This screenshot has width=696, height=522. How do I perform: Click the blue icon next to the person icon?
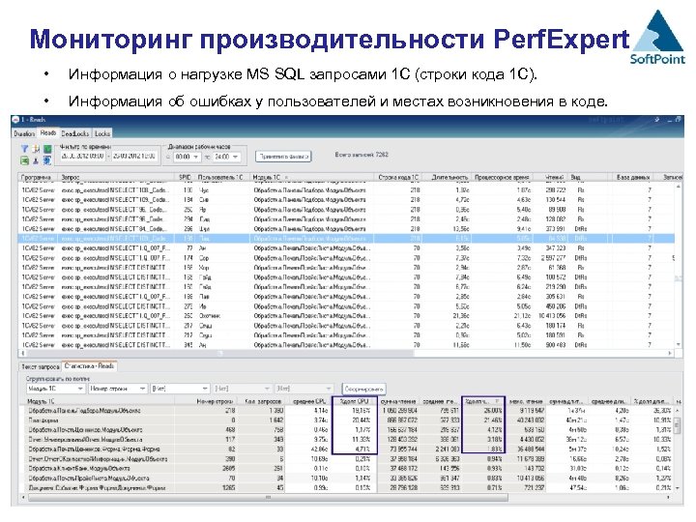tap(47, 160)
